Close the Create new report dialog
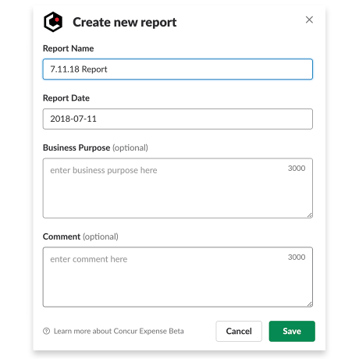Screen dimensions: 359x359 click(x=309, y=20)
